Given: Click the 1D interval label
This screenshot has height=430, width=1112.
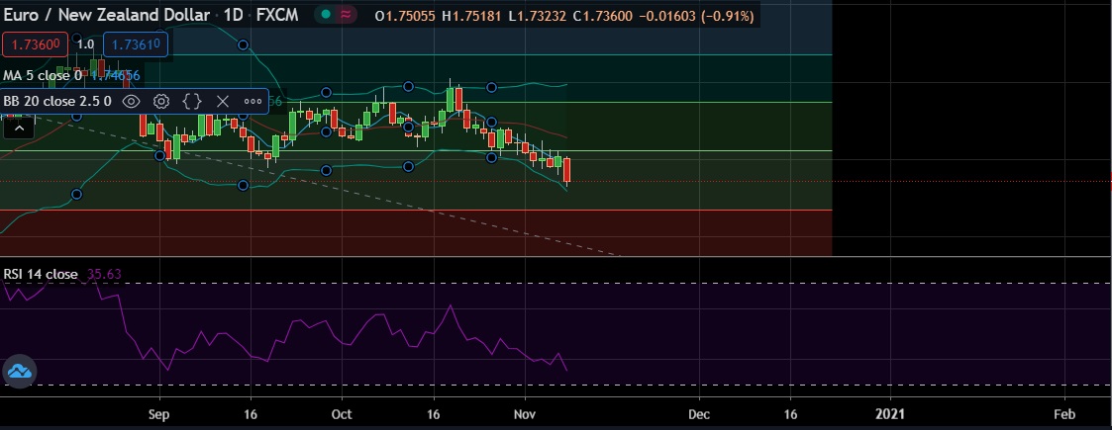Looking at the screenshot, I should point(232,15).
